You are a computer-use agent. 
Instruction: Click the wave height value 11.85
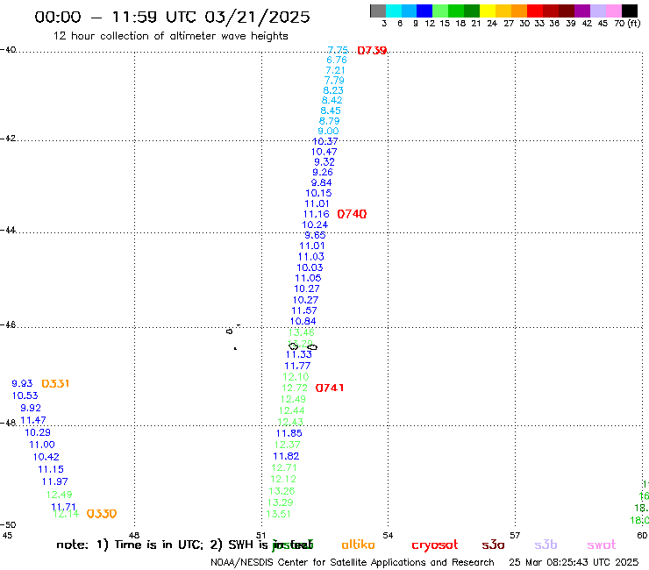(x=289, y=433)
